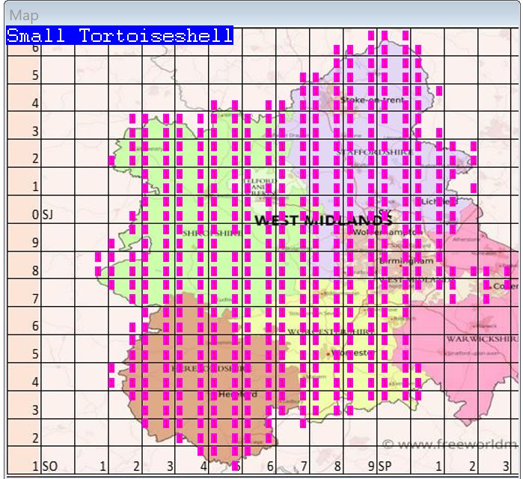Viewport: 523px width, 479px height.
Task: Click the WEST MIDLANDS heading on the map
Action: pyautogui.click(x=322, y=220)
